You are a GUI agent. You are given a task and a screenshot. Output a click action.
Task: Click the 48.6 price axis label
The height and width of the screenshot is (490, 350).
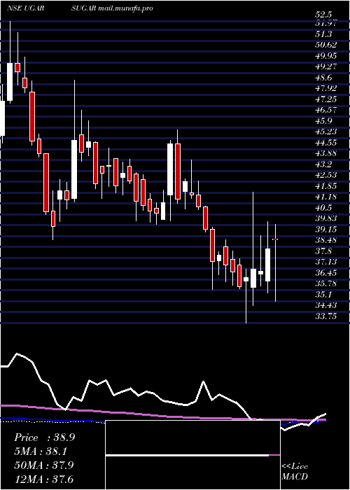pos(323,77)
